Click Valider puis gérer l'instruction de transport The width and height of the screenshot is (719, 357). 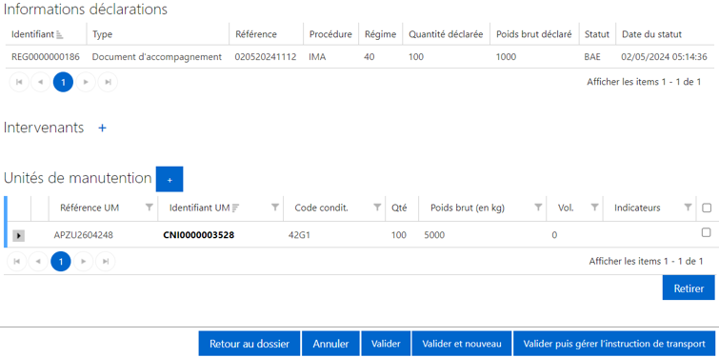[614, 344]
